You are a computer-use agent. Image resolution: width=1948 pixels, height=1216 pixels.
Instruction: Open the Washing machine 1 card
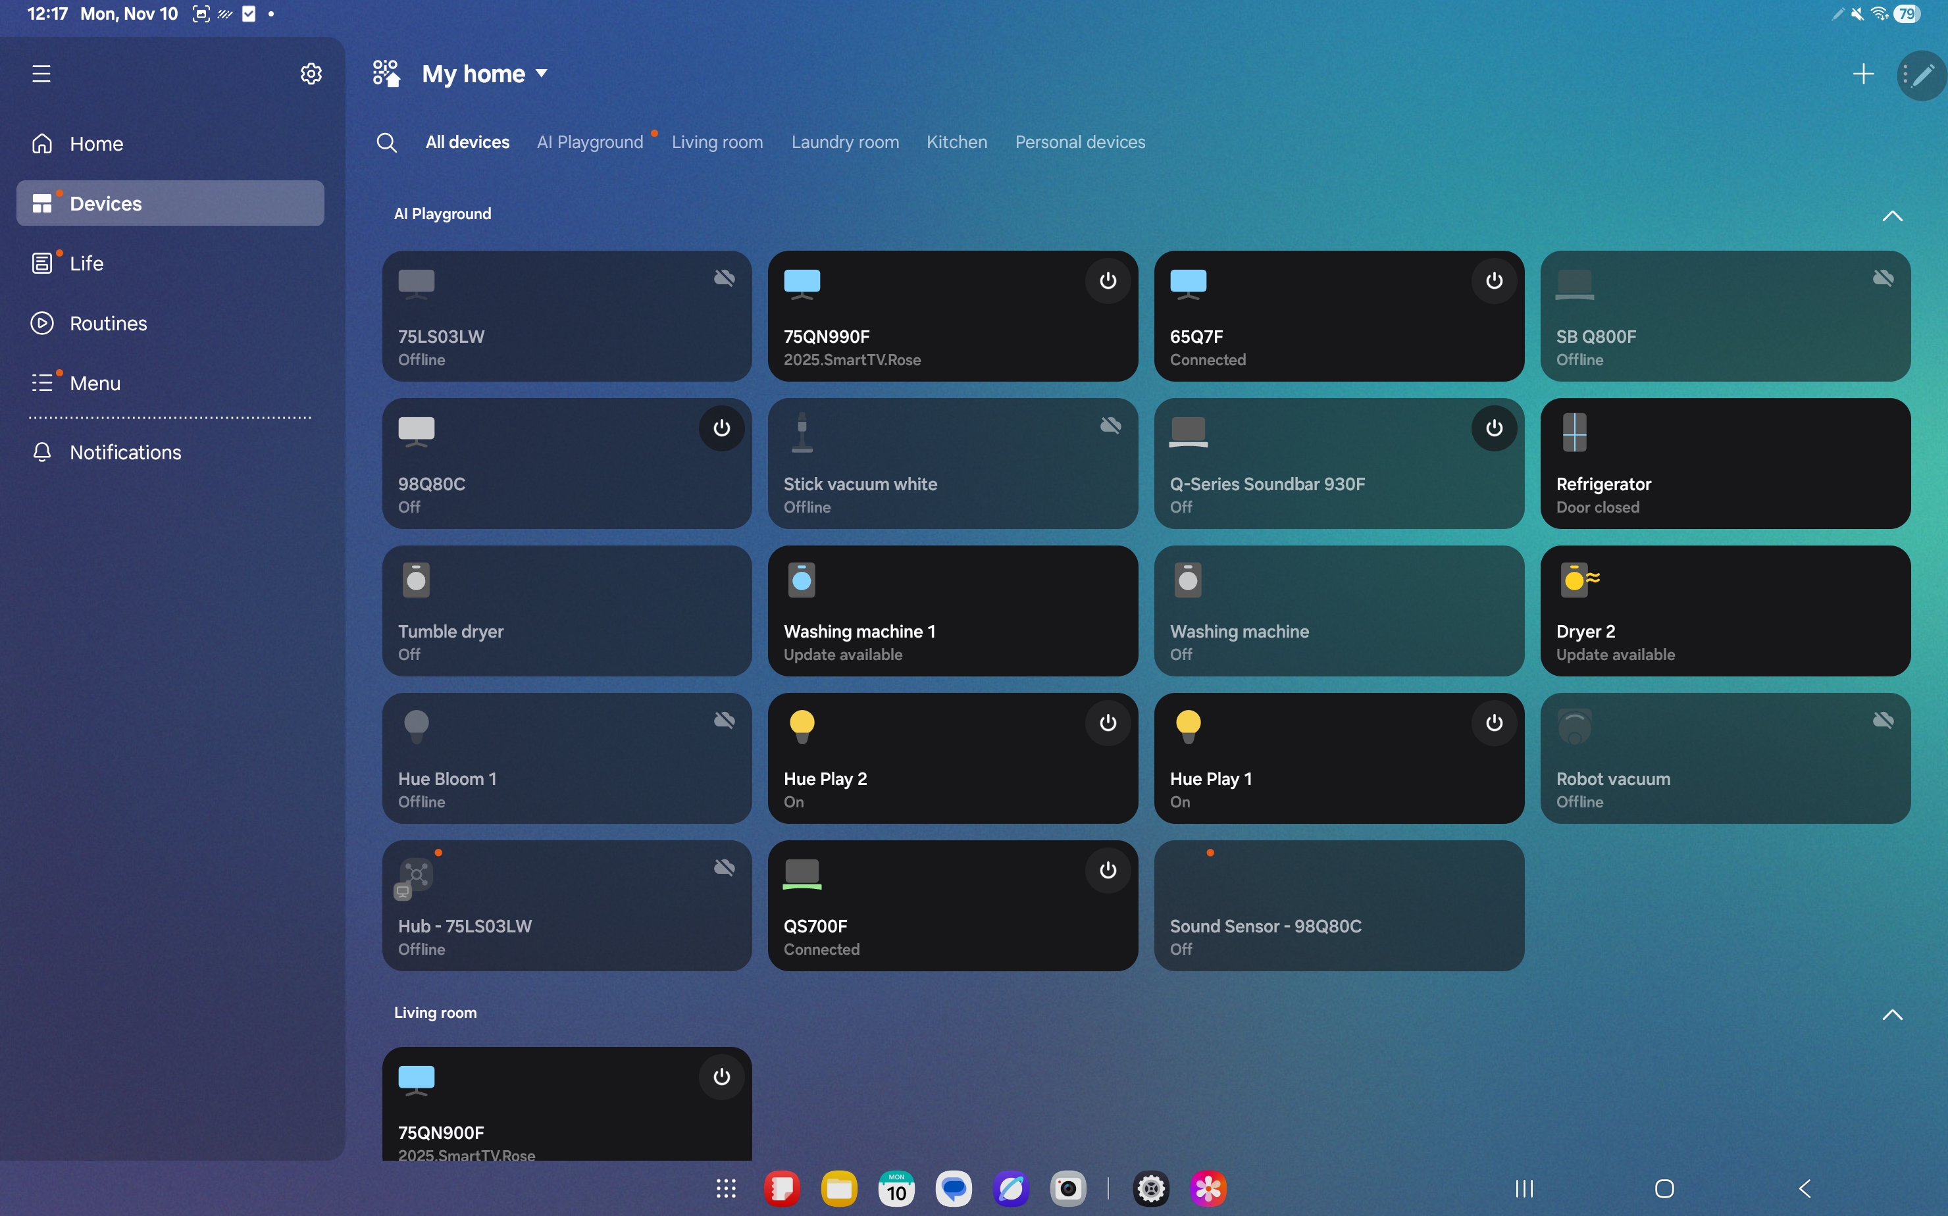pos(952,611)
